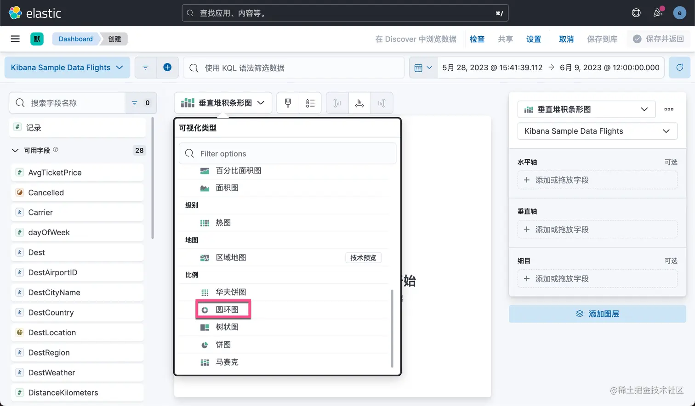Open Kibana Sample Data Flights data view dropdown
The width and height of the screenshot is (695, 406).
(67, 68)
